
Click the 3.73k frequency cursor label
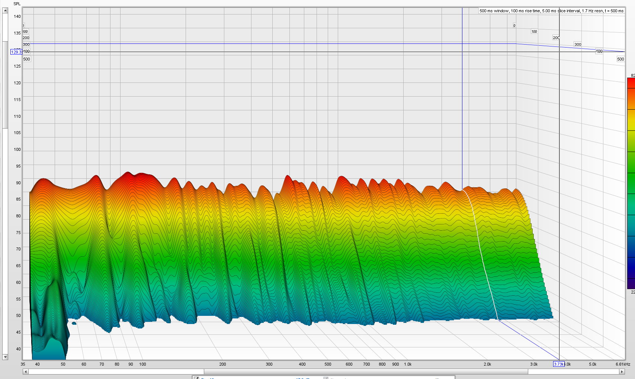(559, 365)
